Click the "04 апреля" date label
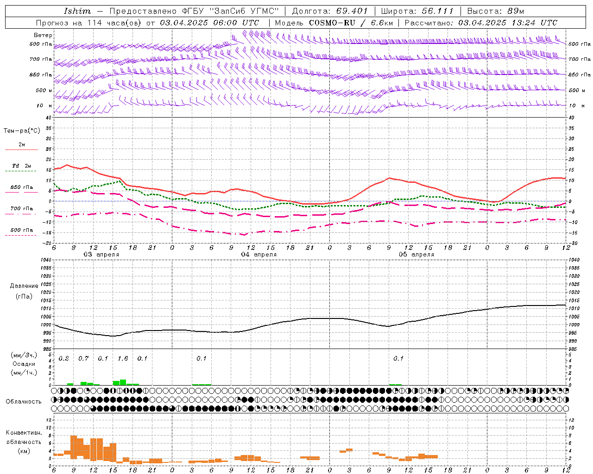 tap(259, 255)
